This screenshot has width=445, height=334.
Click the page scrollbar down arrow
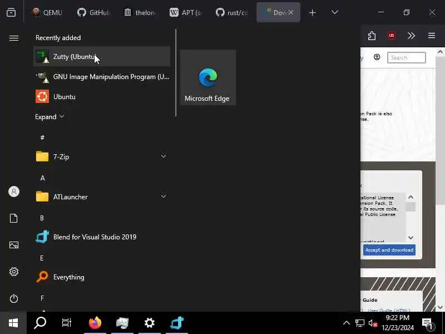440,307
